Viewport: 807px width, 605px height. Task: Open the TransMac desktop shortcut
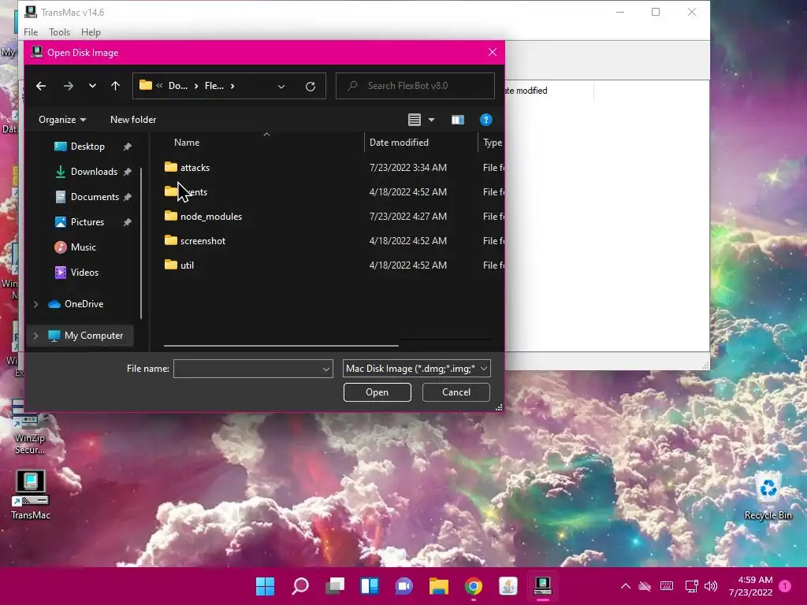(31, 495)
